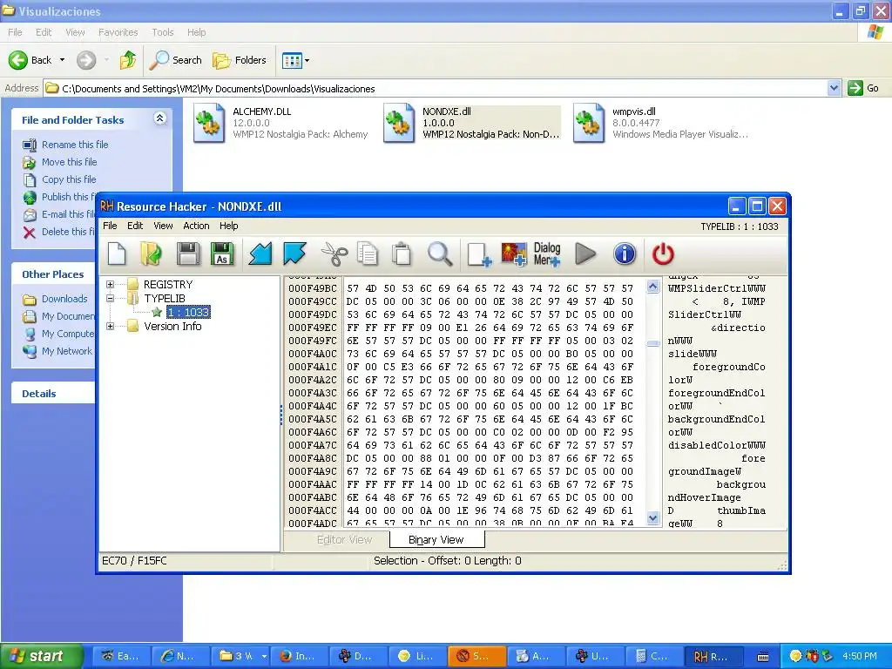Click the scissors Cut icon
The width and height of the screenshot is (892, 669).
[334, 253]
